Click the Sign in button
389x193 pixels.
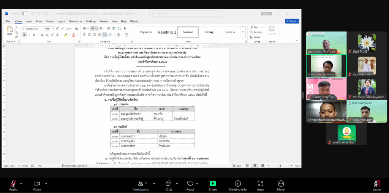(x=266, y=14)
